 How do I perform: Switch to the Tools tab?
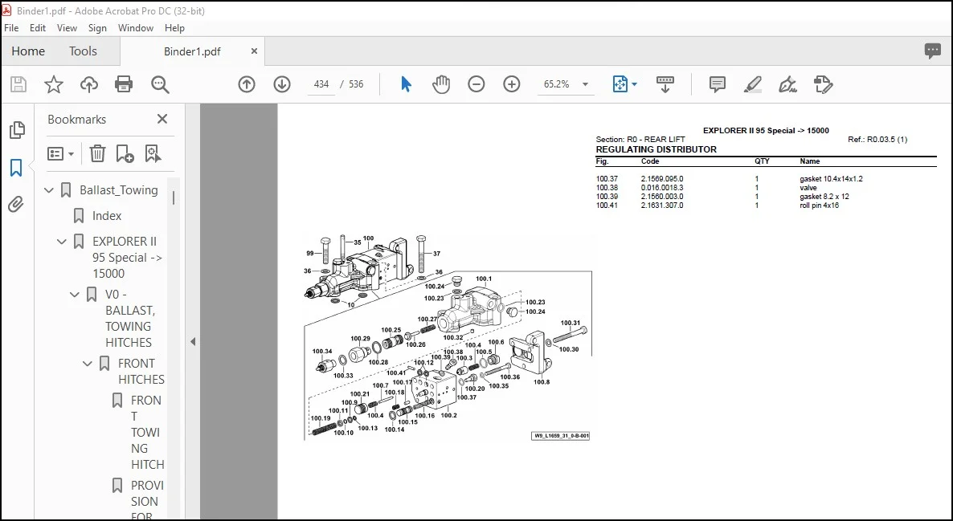[x=83, y=51]
